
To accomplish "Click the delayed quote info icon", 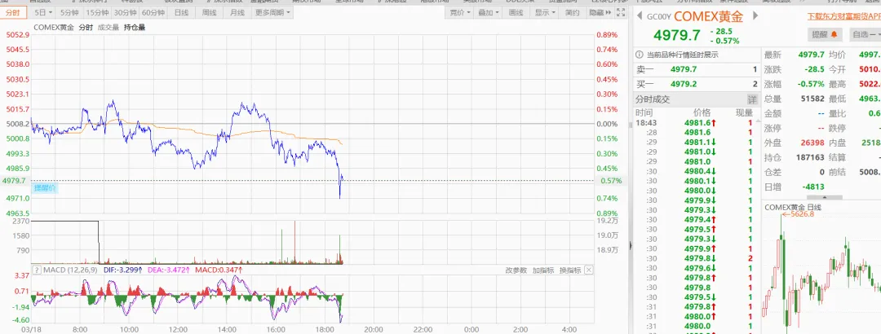I will point(639,55).
